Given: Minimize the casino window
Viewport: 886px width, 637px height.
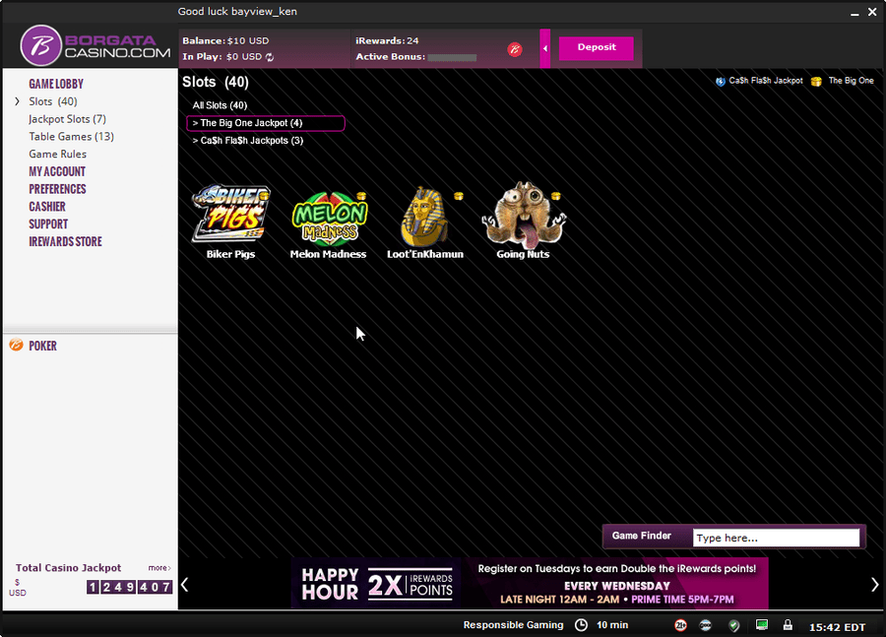Looking at the screenshot, I should [854, 13].
